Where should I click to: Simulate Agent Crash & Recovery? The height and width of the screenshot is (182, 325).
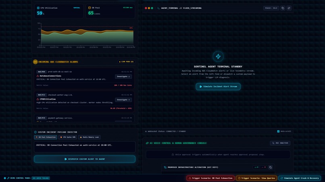pos(300,178)
